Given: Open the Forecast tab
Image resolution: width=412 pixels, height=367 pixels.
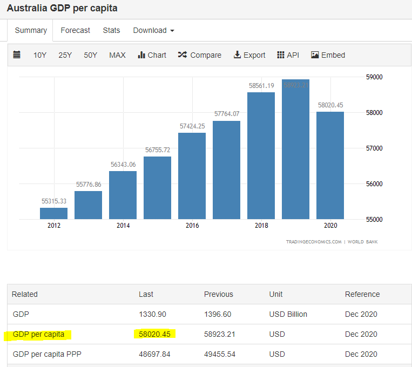Looking at the screenshot, I should (x=75, y=30).
